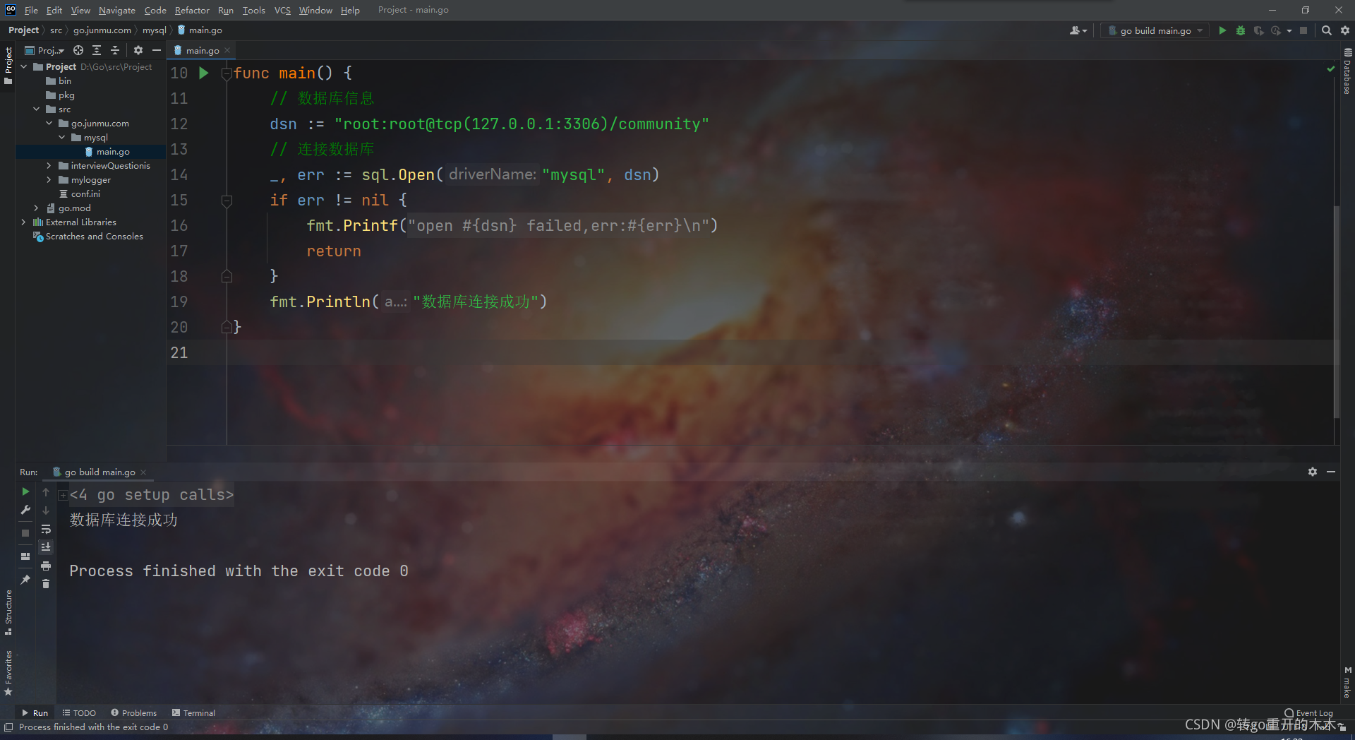Viewport: 1355px width, 740px height.
Task: Open the user account icon in toolbar
Action: 1078,30
